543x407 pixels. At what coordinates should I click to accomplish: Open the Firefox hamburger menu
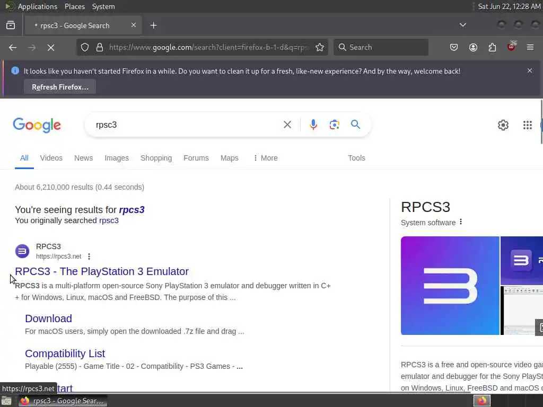click(x=530, y=47)
